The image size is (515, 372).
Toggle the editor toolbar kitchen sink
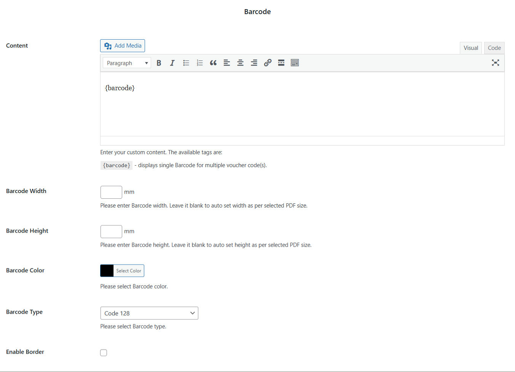pyautogui.click(x=295, y=63)
